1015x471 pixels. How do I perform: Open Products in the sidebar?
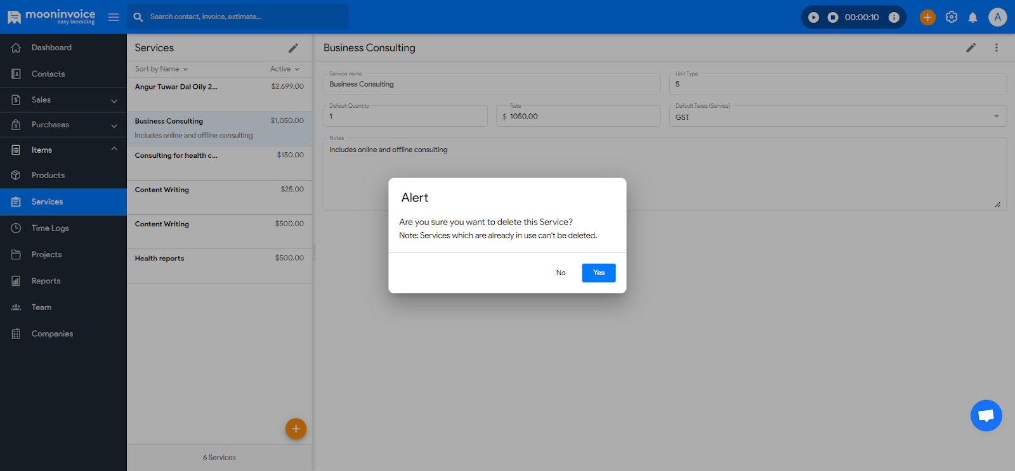63,176
